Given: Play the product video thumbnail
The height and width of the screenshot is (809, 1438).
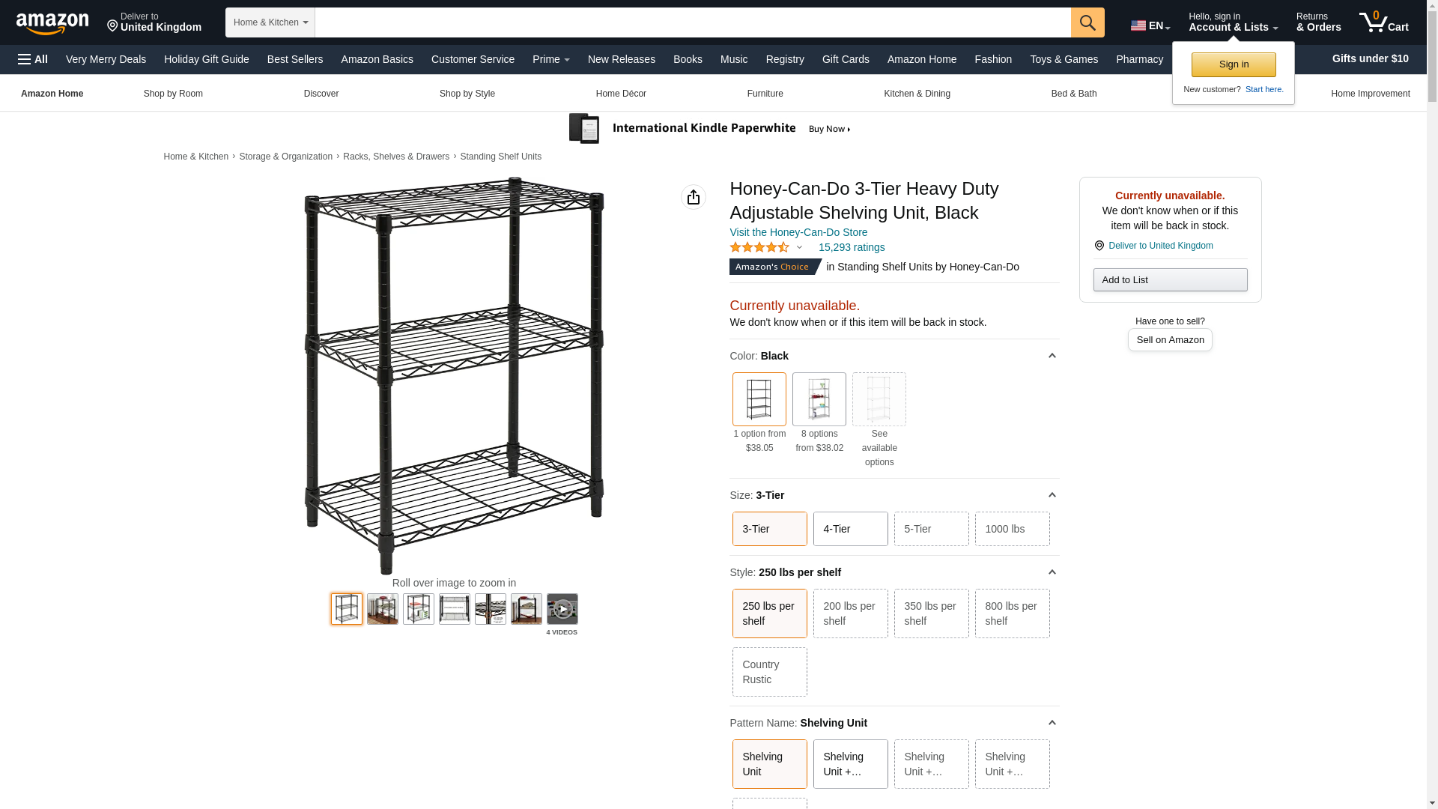Looking at the screenshot, I should point(562,609).
